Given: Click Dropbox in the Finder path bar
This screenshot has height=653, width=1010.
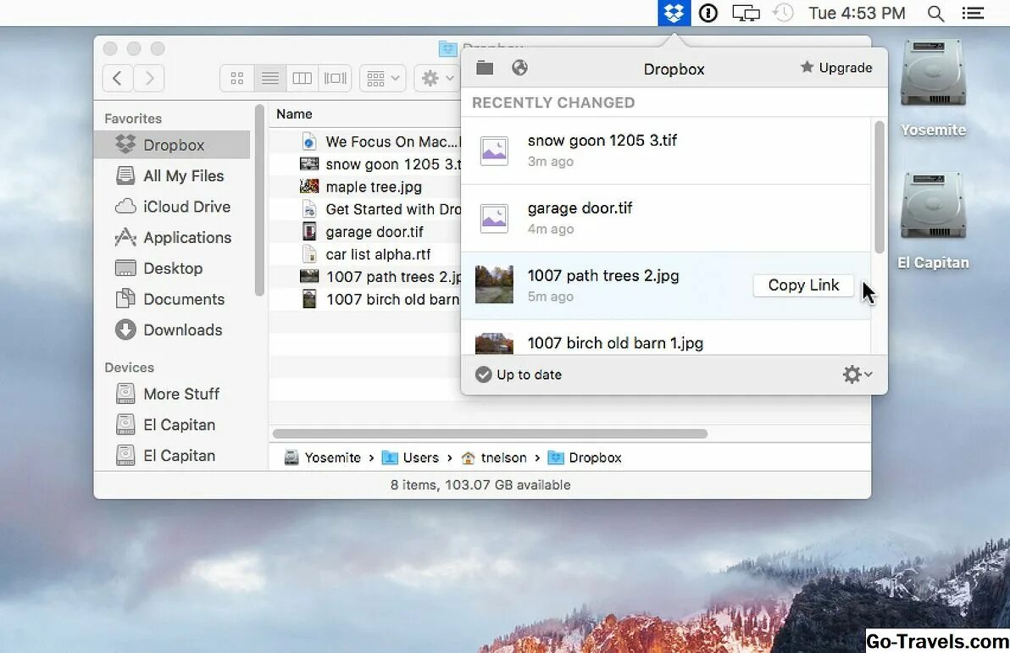Looking at the screenshot, I should [585, 458].
